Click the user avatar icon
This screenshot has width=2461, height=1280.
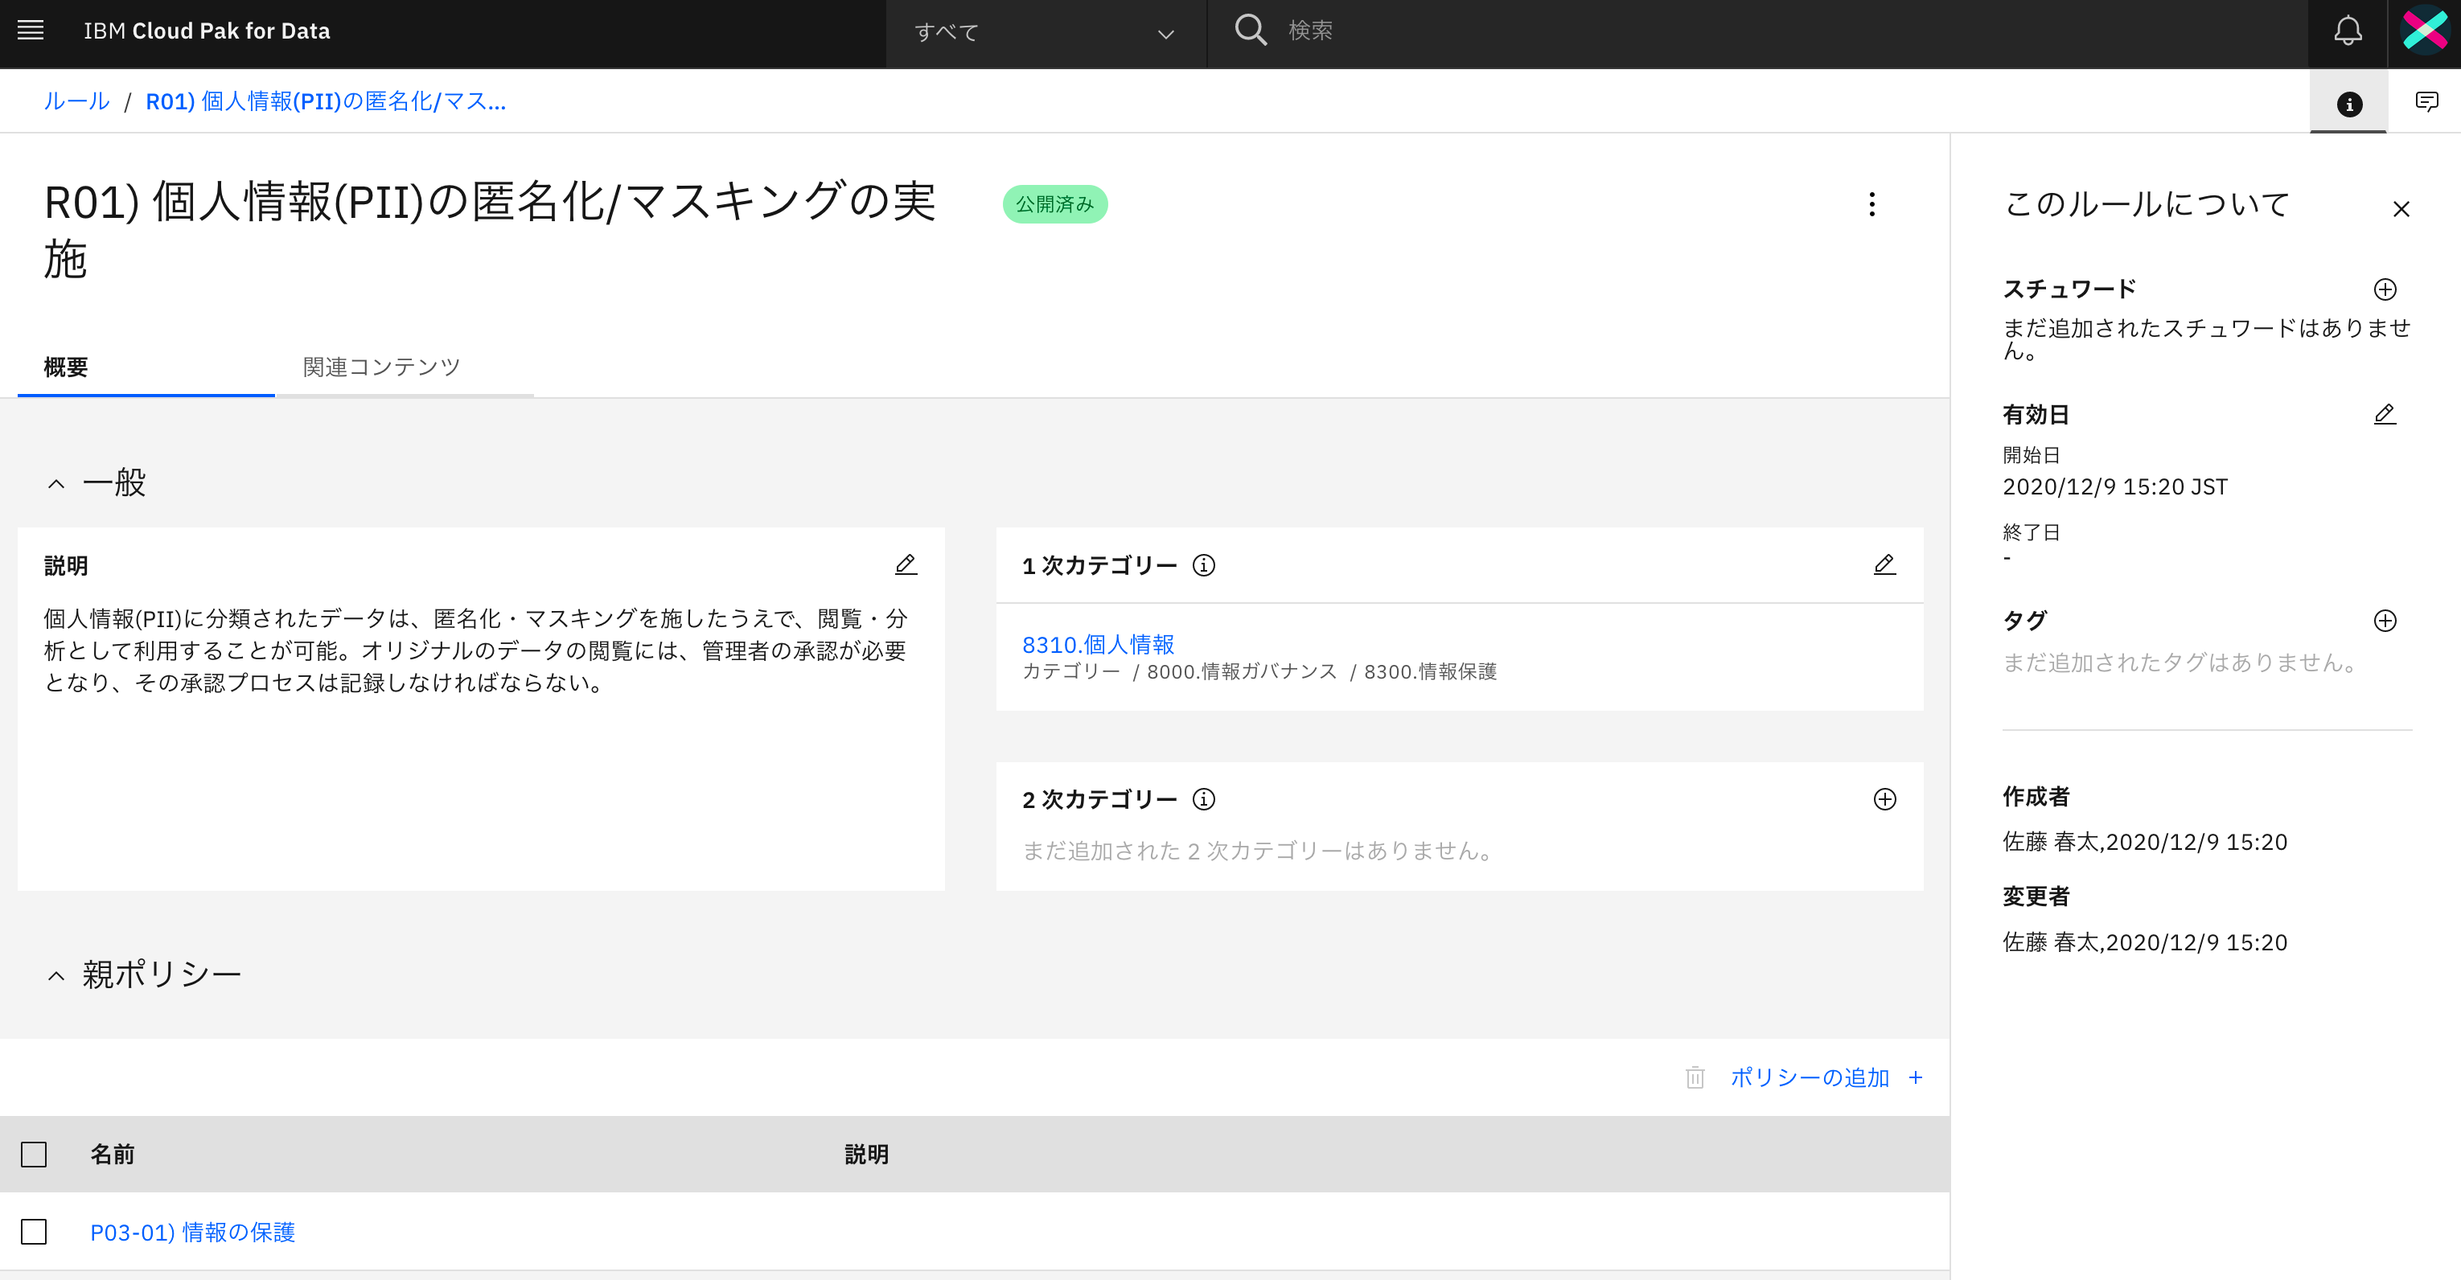click(2424, 31)
